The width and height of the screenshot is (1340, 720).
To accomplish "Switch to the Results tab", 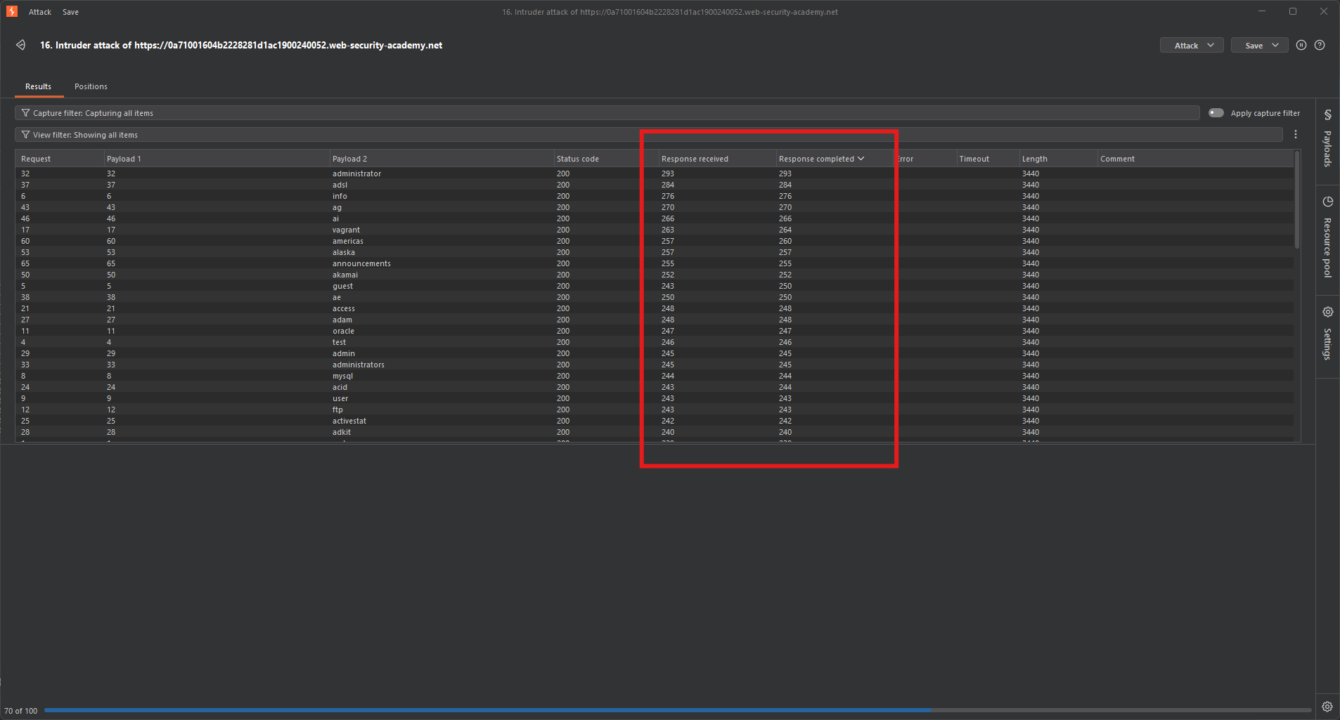I will (x=38, y=86).
